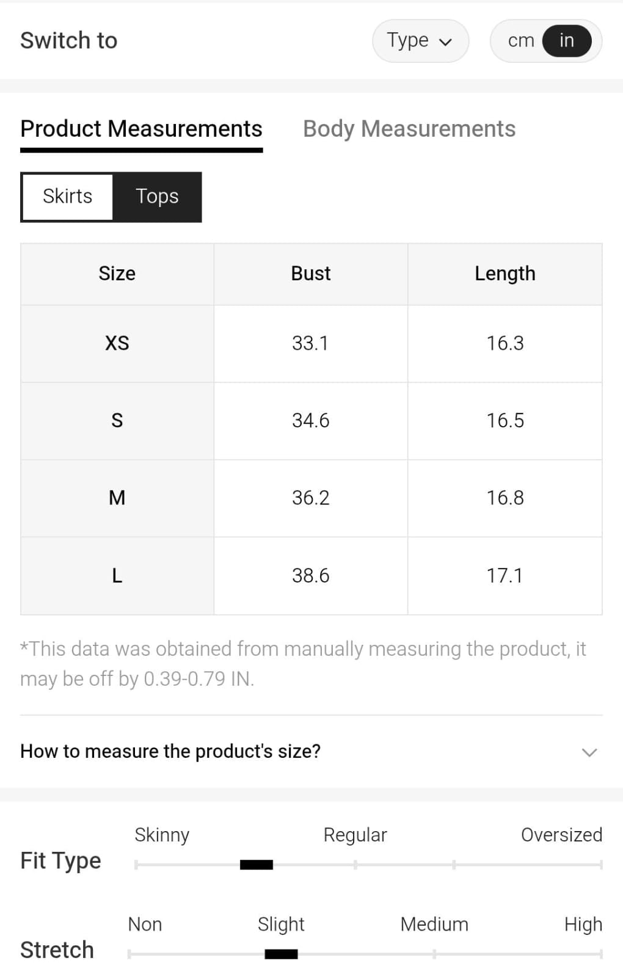Open the Product Measurements tab
This screenshot has height=977, width=623.
click(x=141, y=129)
